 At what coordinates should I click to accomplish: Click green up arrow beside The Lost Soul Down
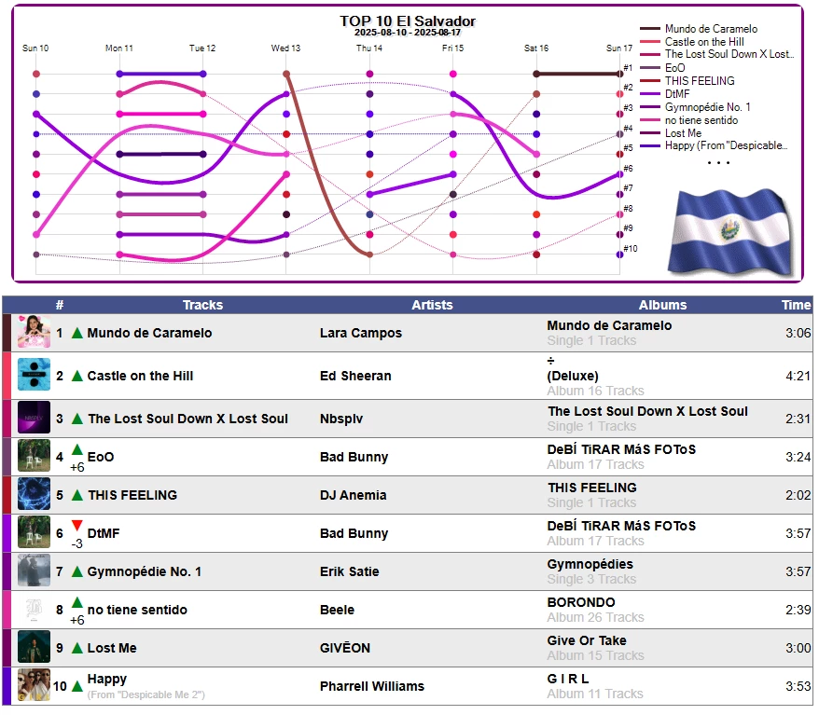(x=77, y=419)
